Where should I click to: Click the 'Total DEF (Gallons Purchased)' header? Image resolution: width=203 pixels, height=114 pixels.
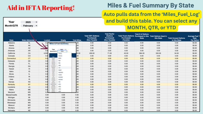(x=92, y=38)
